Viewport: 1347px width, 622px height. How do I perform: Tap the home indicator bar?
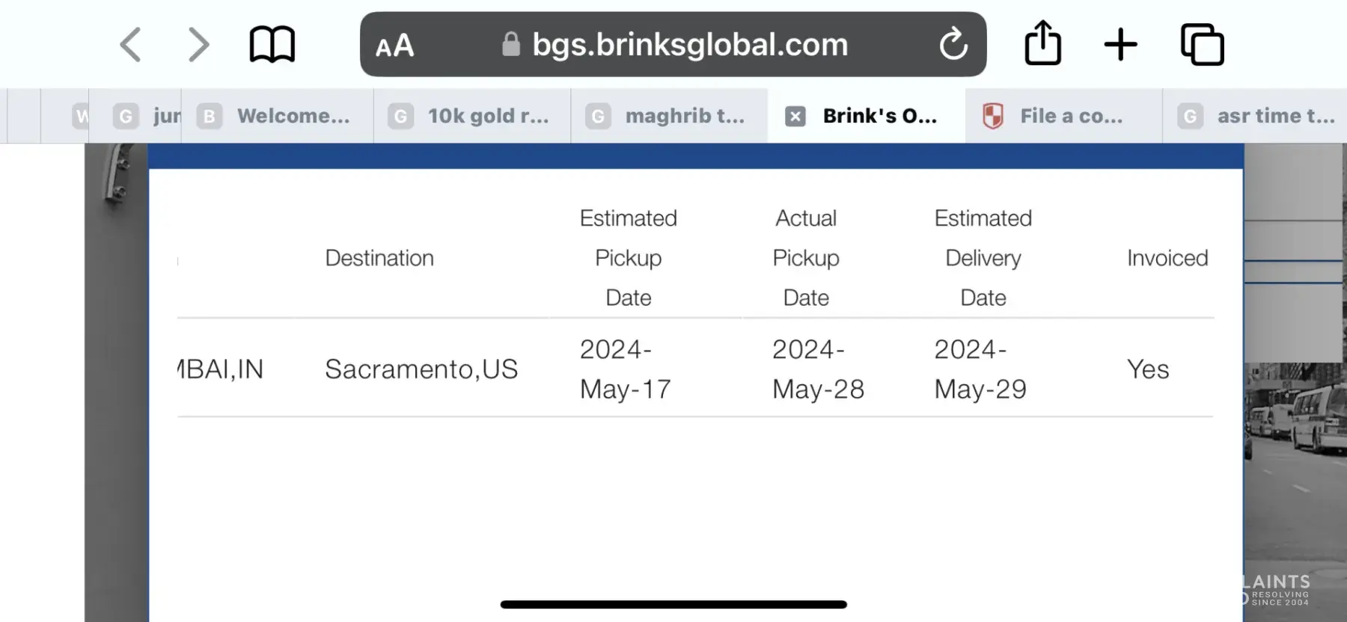[673, 604]
